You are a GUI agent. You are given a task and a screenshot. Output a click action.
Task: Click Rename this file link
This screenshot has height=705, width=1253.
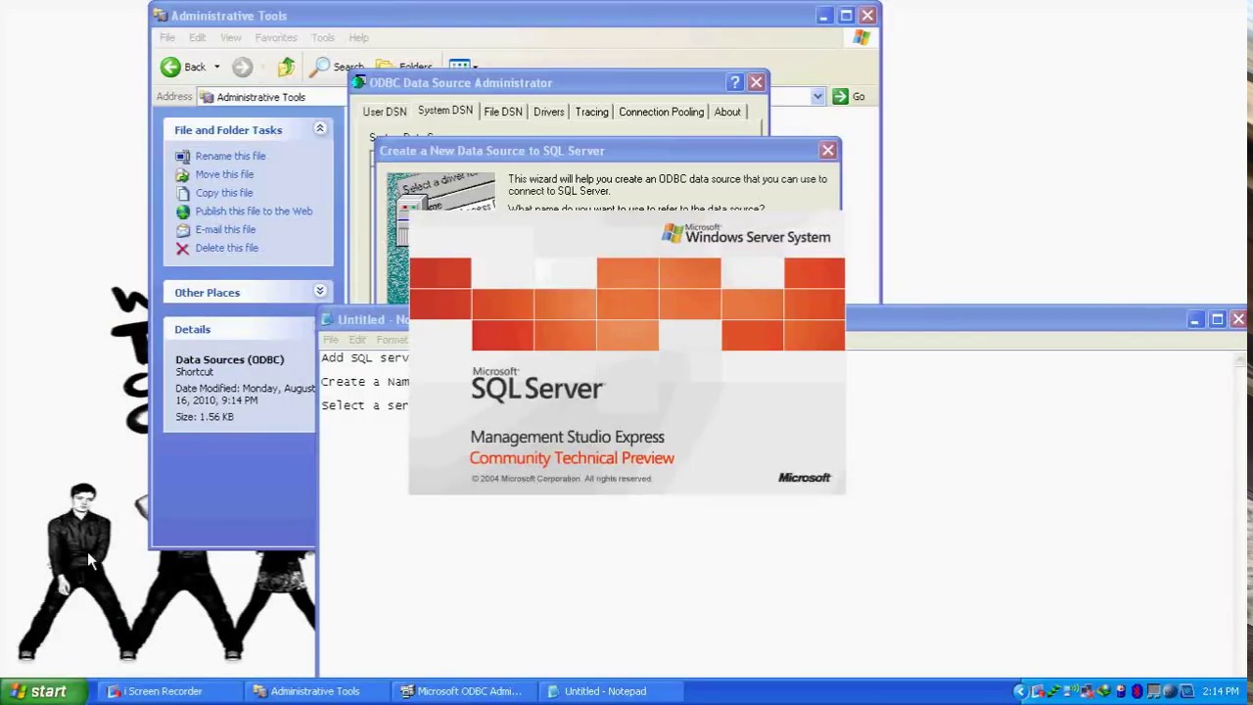coord(230,156)
